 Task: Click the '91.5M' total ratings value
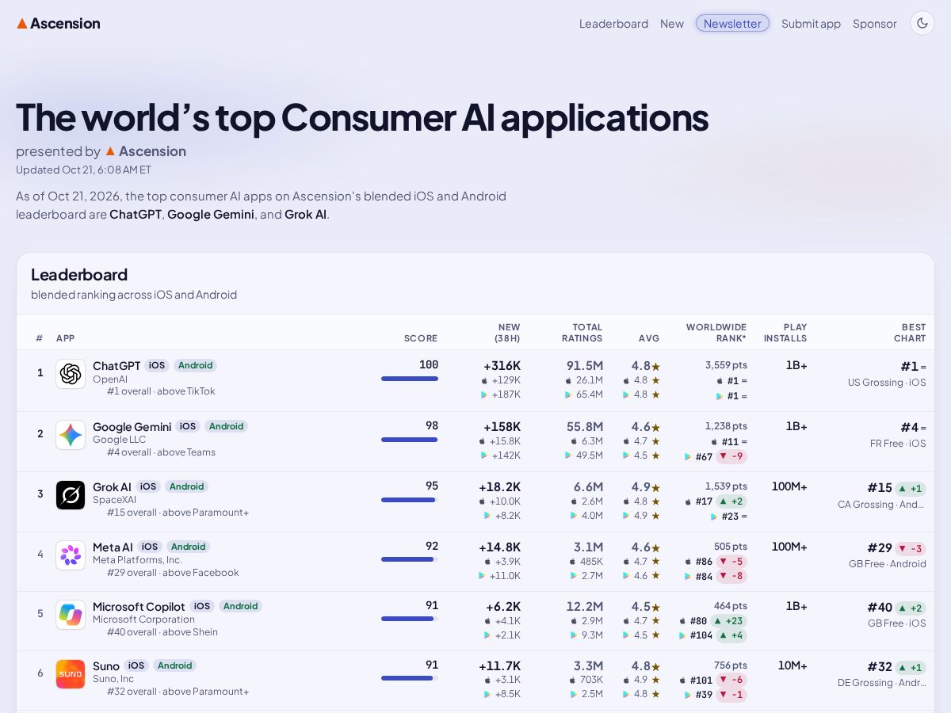585,366
